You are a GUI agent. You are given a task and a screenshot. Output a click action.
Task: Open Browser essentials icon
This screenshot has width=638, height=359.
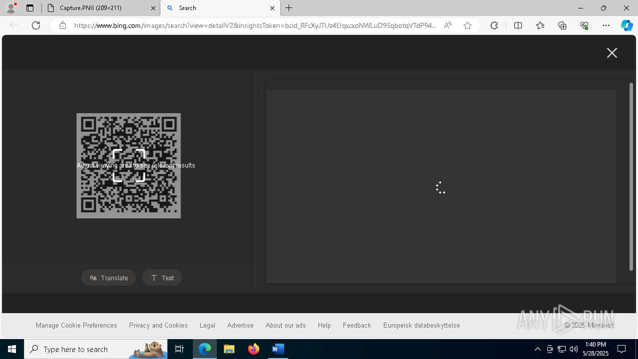tap(584, 25)
